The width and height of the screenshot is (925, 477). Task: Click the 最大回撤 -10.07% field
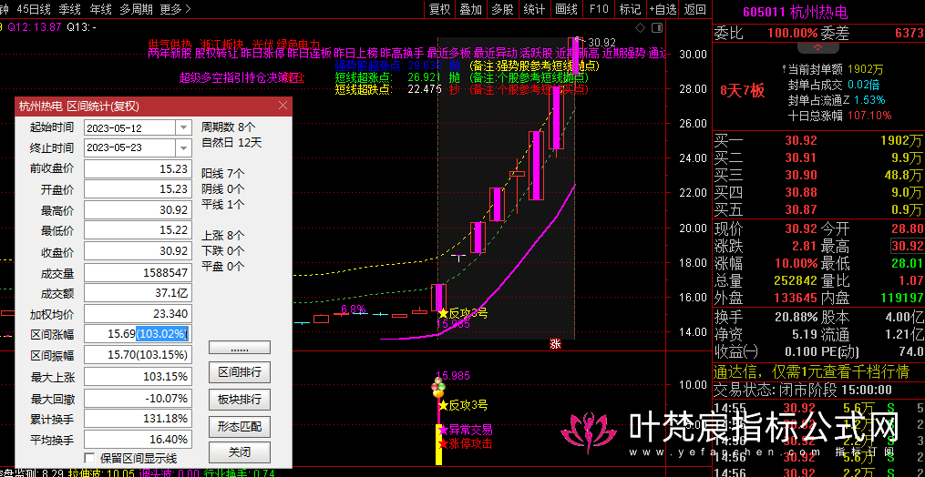pyautogui.click(x=138, y=398)
